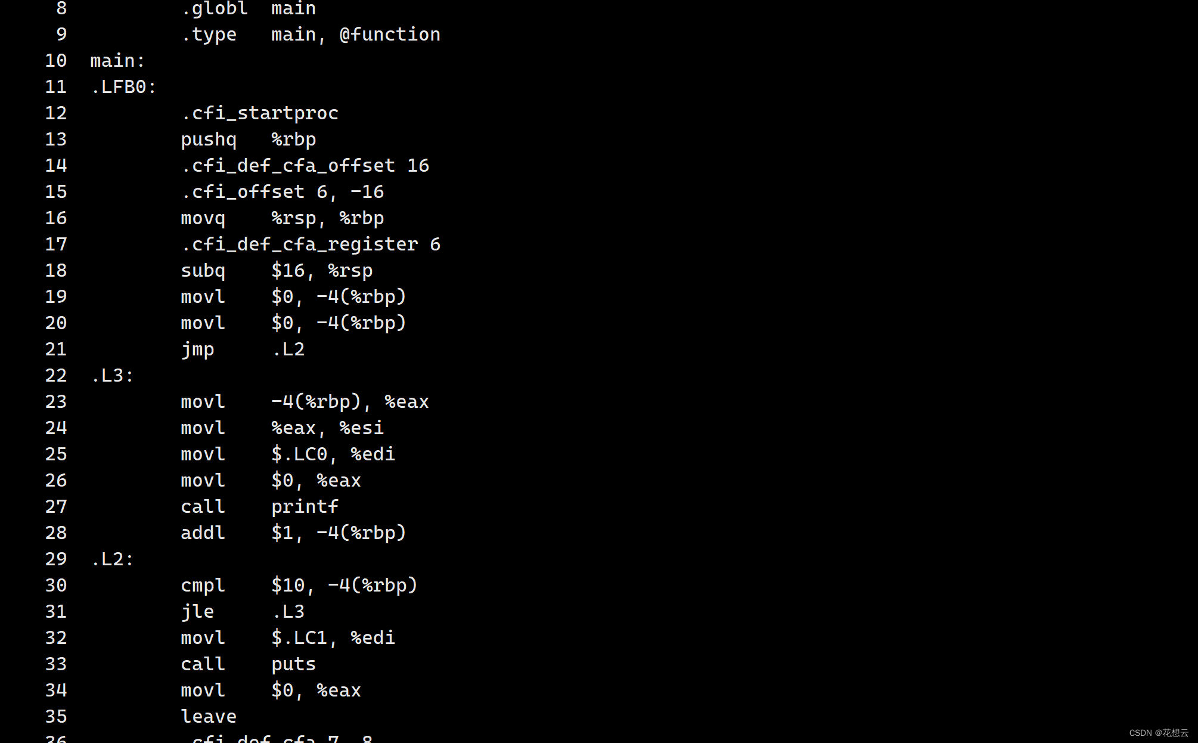
Task: Click the "main:" label text
Action: pyautogui.click(x=117, y=61)
